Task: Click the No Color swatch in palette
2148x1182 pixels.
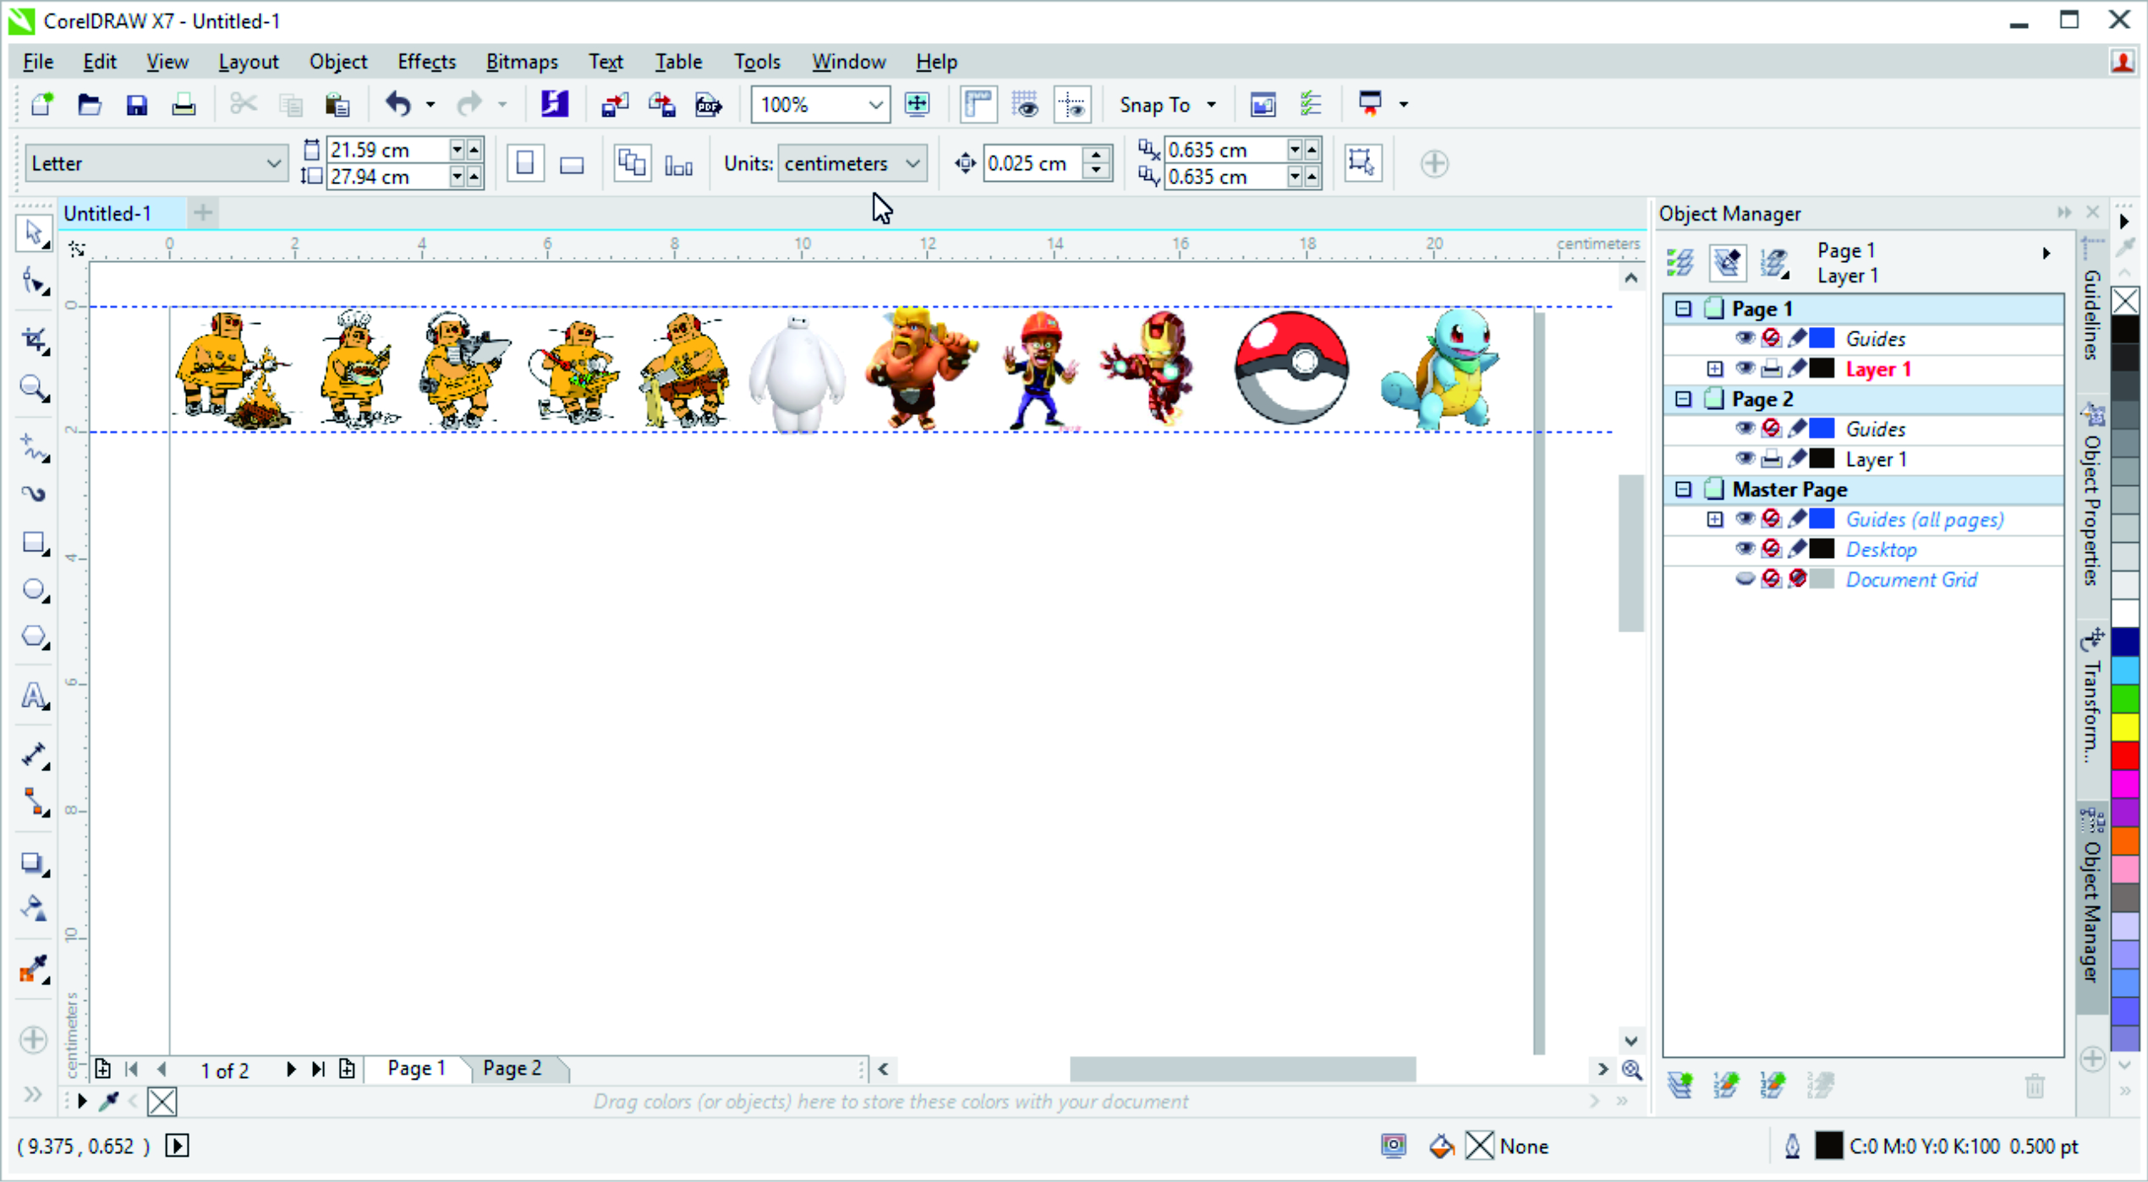Action: click(2125, 301)
